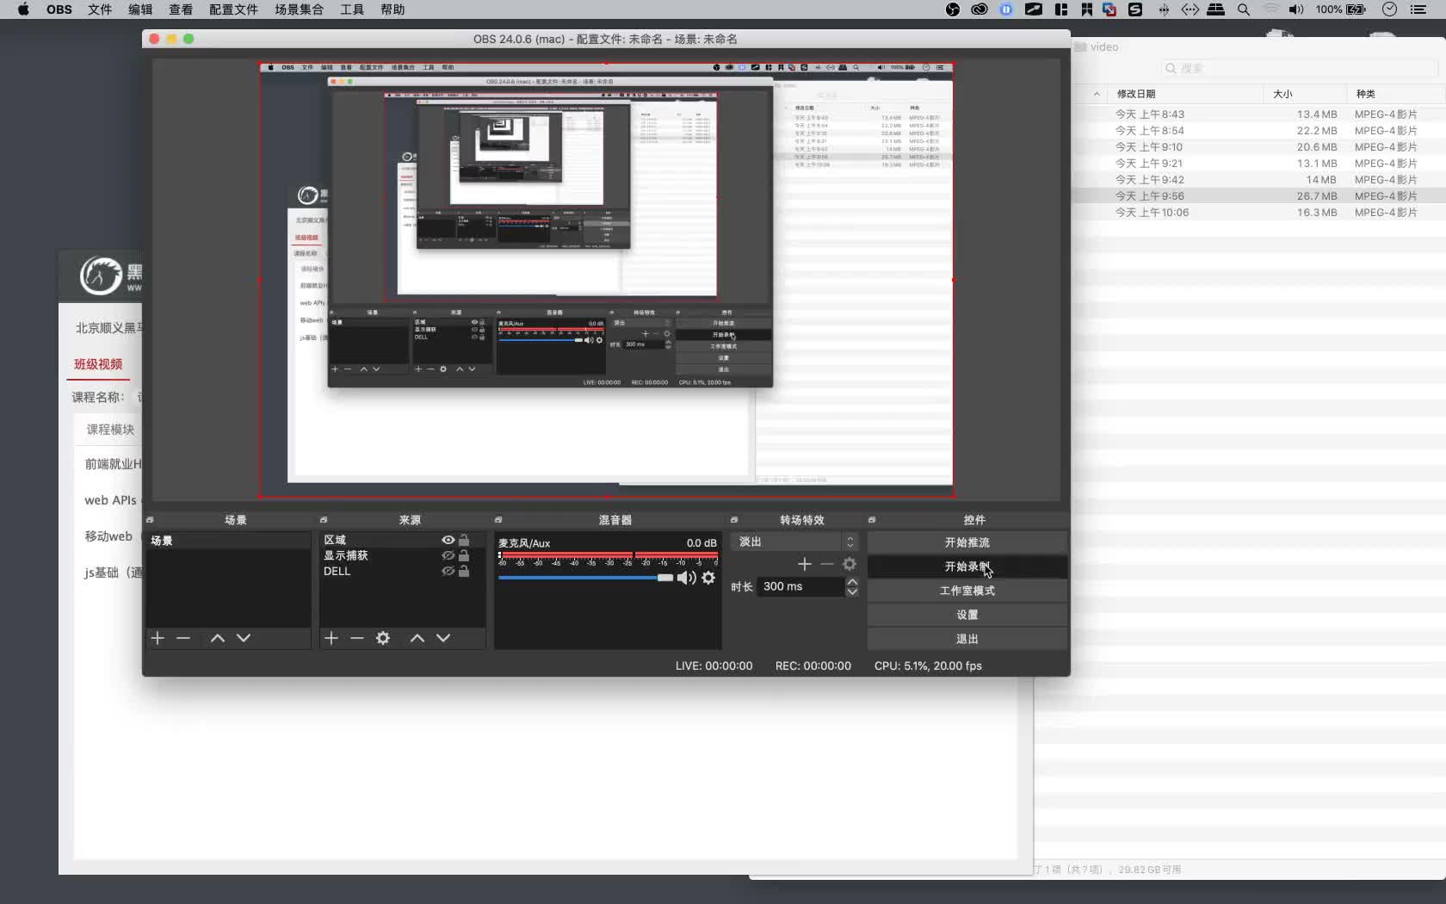Open transition properties gear icon
Image resolution: width=1446 pixels, height=904 pixels.
(850, 564)
